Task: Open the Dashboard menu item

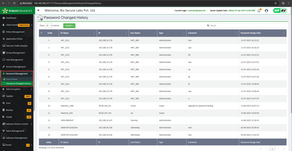Action: click(11, 18)
